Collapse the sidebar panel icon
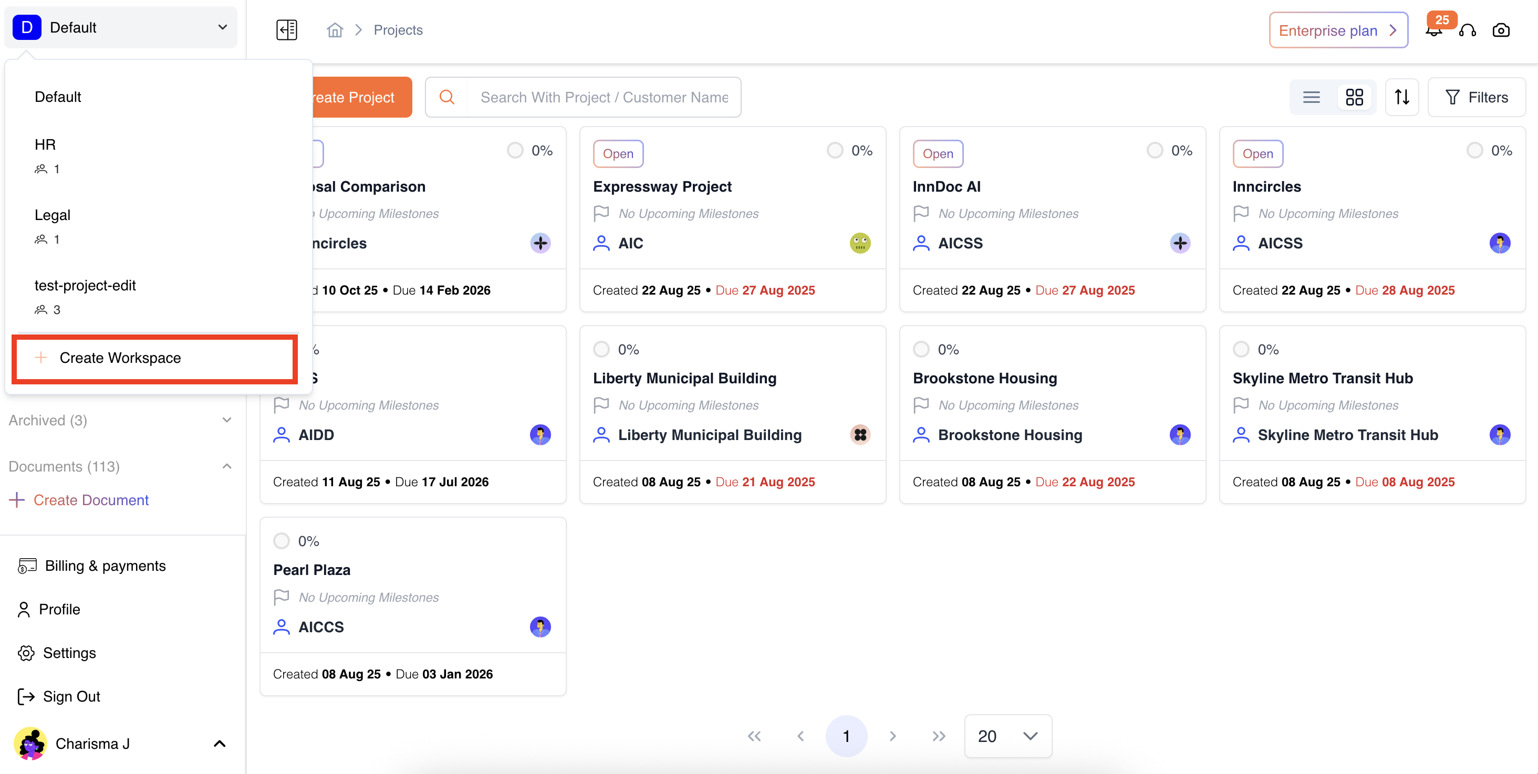The width and height of the screenshot is (1538, 774). point(287,30)
